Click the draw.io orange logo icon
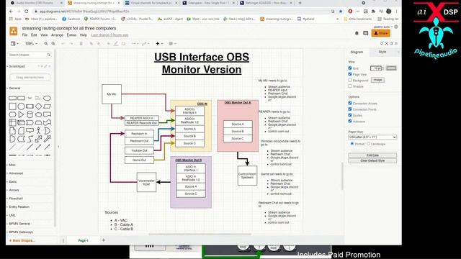The width and height of the screenshot is (461, 259). point(14,31)
